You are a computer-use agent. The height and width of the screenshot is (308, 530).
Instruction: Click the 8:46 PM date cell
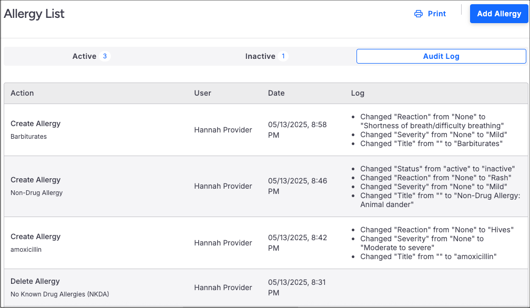pos(297,186)
